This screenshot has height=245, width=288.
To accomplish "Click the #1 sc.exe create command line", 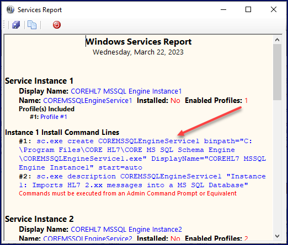I will click(142, 154).
